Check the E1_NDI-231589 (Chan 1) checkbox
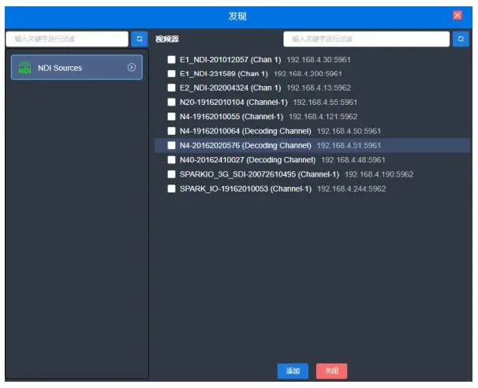 (x=171, y=73)
